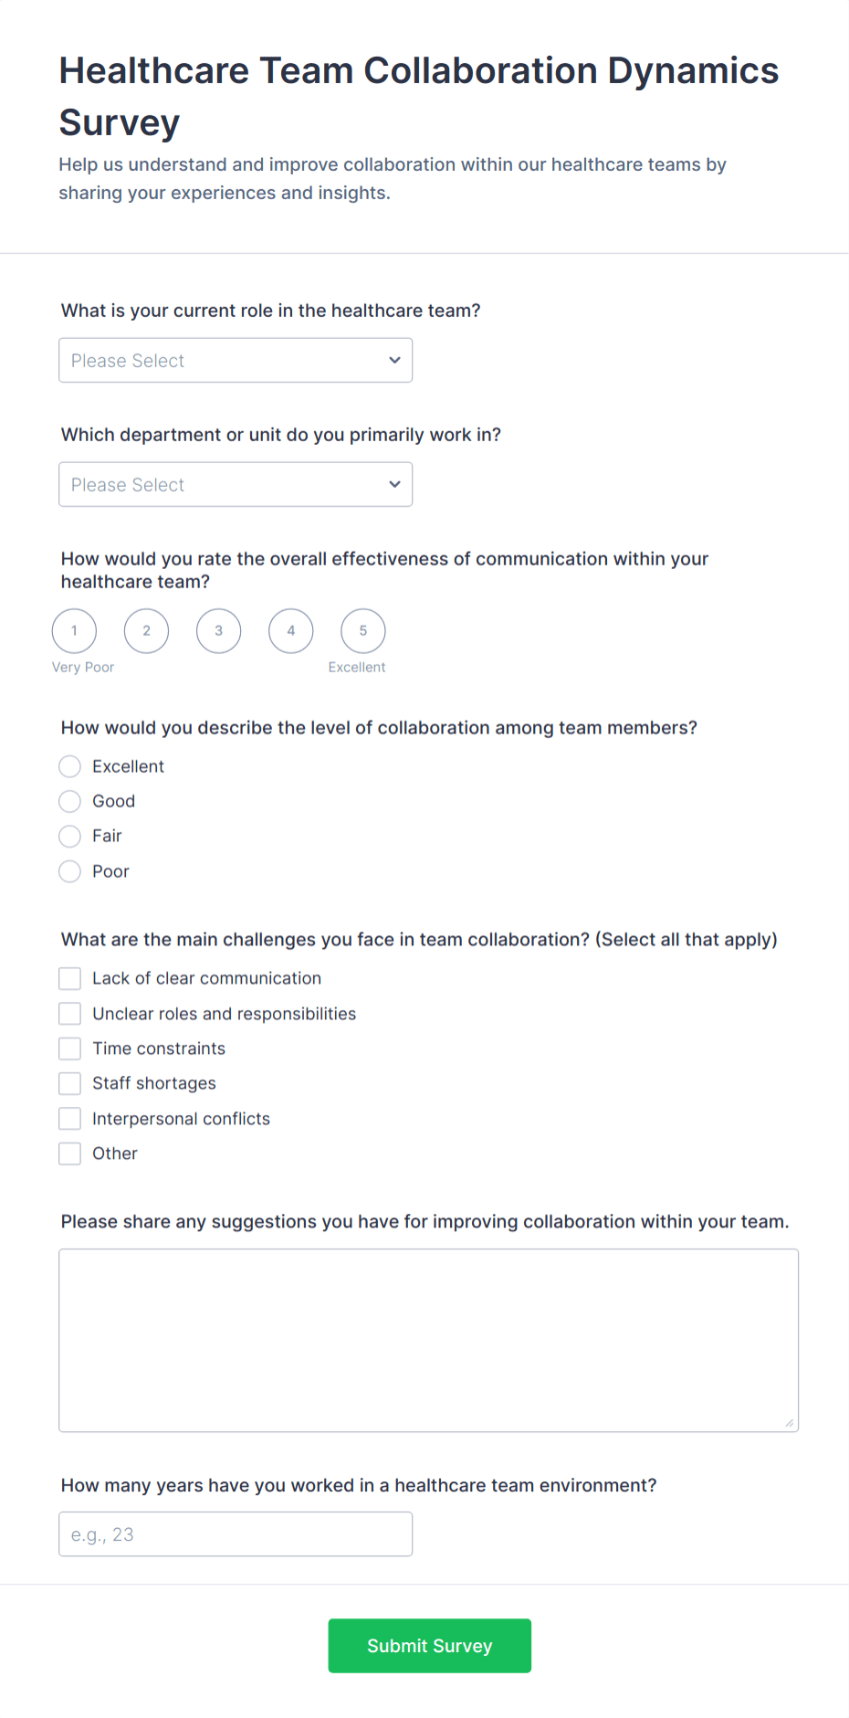849x1718 pixels.
Task: Choose rating 5 Excellent for communication effectiveness
Action: point(362,630)
